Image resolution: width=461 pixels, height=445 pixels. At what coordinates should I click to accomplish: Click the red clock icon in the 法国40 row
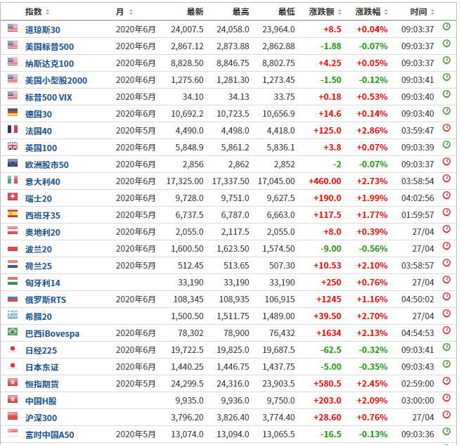point(446,128)
